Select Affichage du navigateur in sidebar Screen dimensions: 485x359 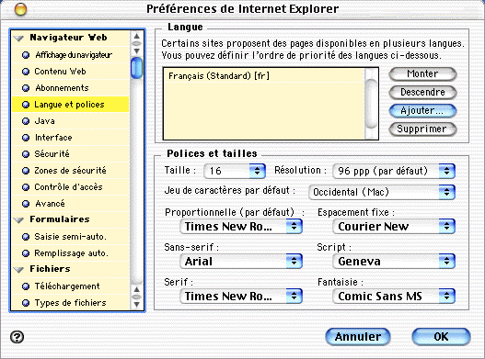pos(71,55)
